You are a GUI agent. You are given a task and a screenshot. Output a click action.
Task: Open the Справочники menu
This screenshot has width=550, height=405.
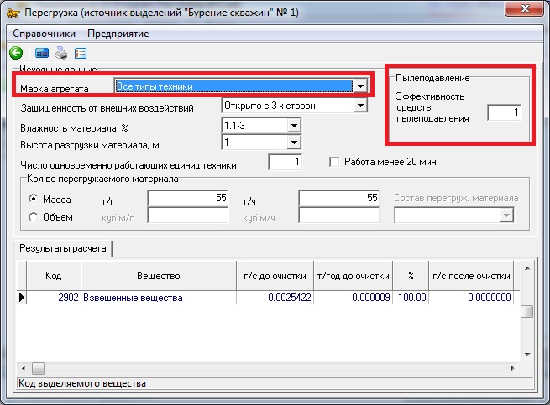click(x=45, y=34)
